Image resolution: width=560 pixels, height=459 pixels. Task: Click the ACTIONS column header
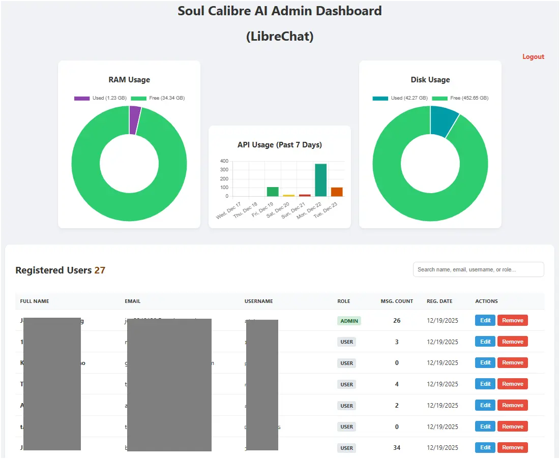coord(486,301)
